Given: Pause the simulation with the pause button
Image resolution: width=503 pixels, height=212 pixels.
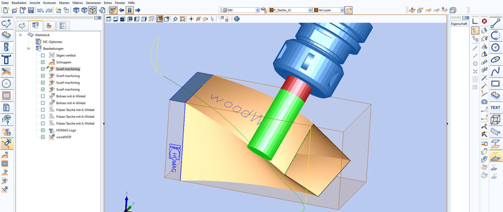Looking at the screenshot, I should coord(129,10).
